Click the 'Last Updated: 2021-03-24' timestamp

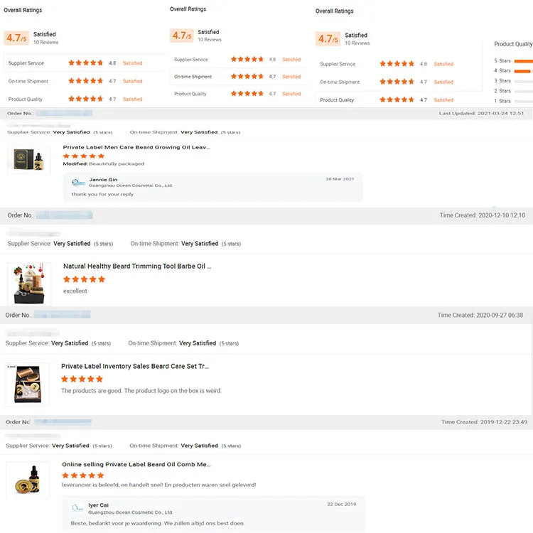481,114
